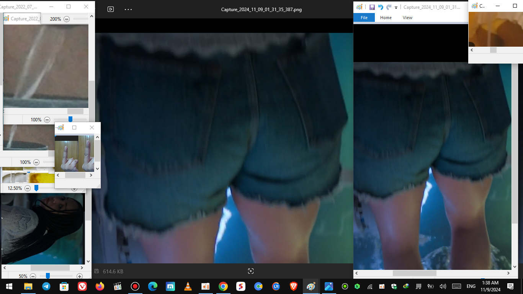Screen dimensions: 523x294
Task: Click the 12.50% zoom slider handle
Action: click(x=36, y=188)
